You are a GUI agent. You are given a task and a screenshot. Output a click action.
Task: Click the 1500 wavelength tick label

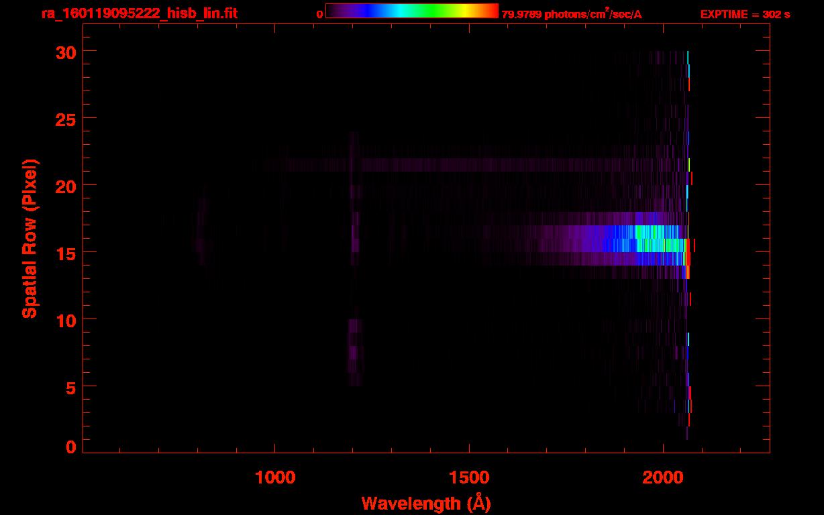point(469,477)
